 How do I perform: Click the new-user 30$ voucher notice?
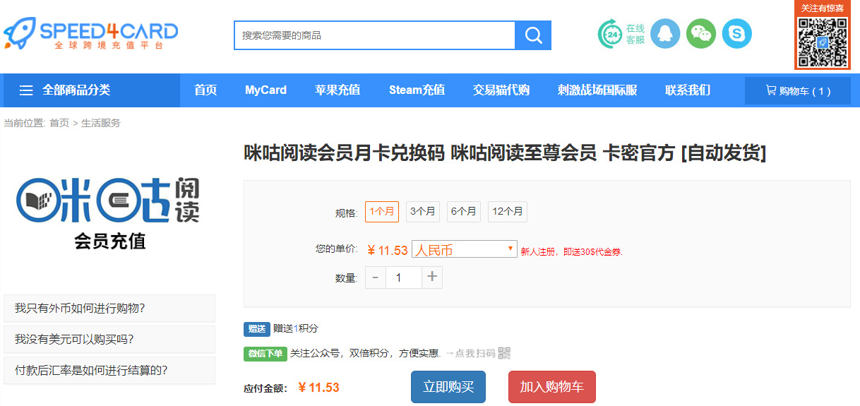pos(572,251)
